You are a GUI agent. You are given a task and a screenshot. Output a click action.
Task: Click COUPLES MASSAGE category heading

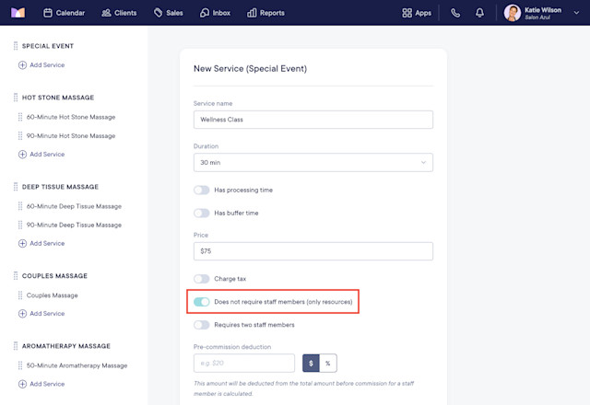[54, 276]
